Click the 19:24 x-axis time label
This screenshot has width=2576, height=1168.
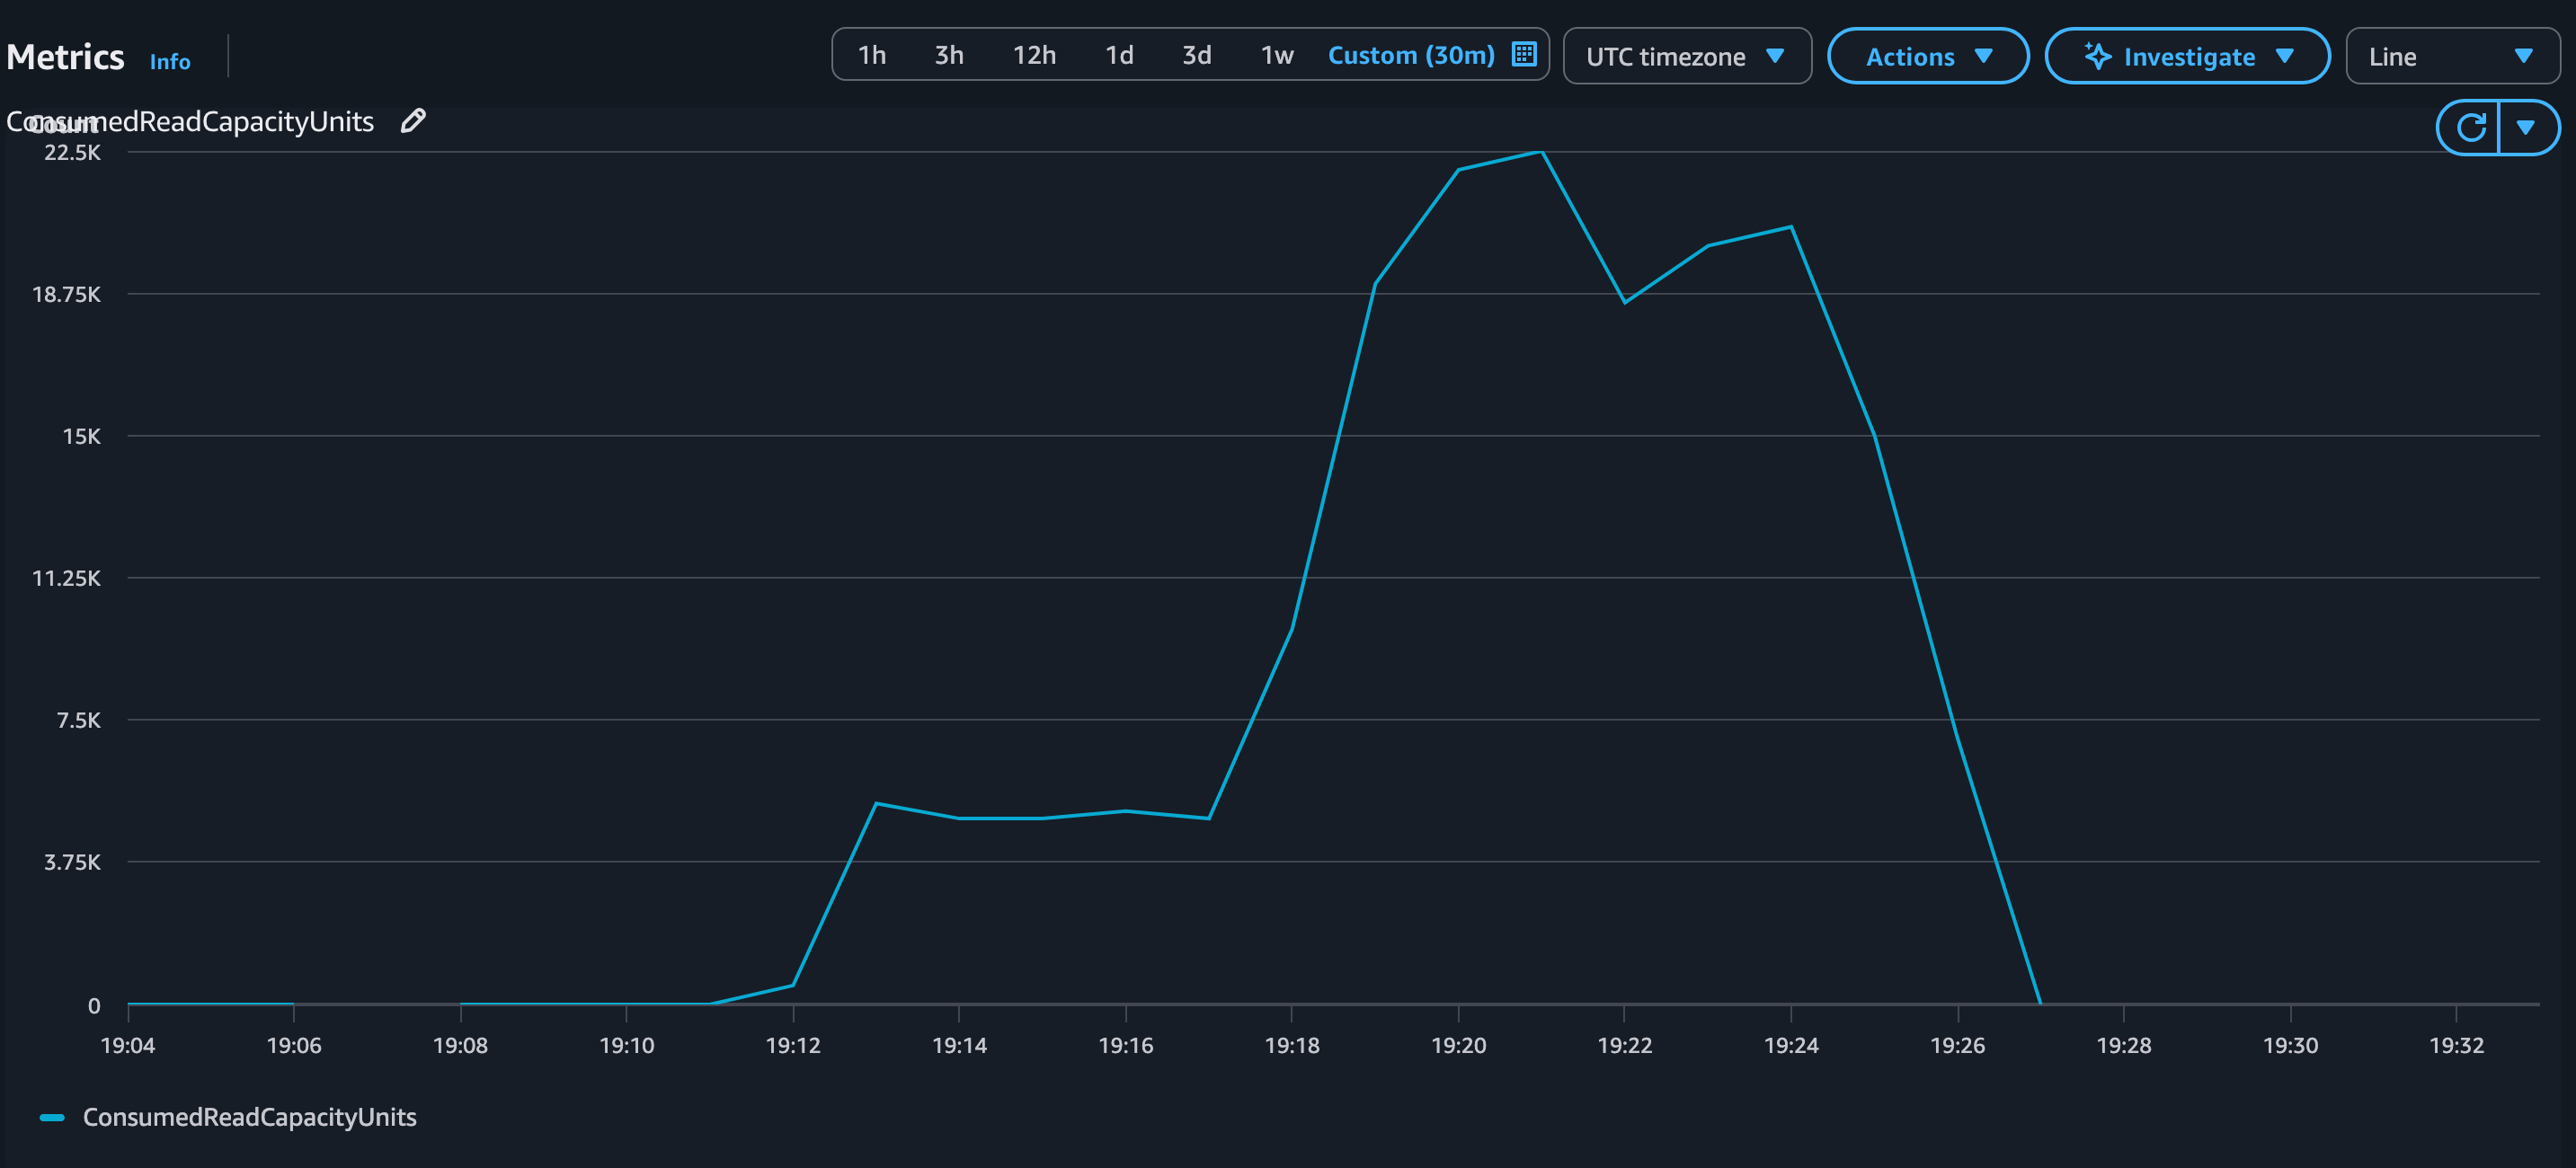1790,1045
